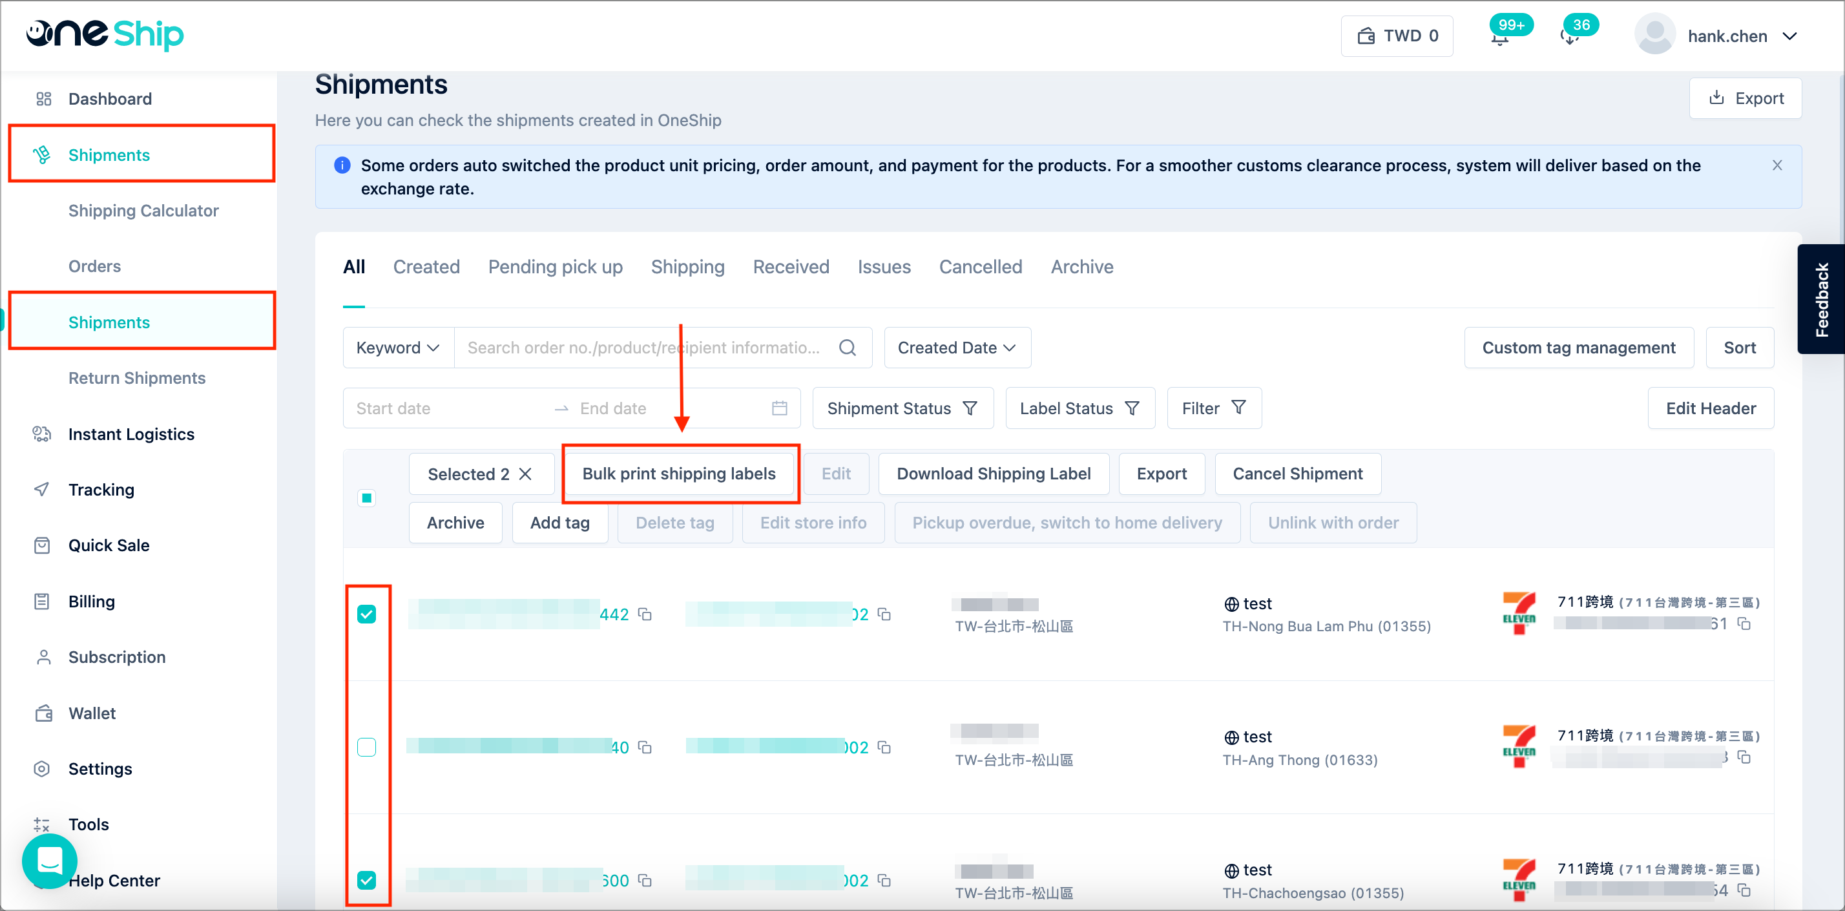Click the order search input field
This screenshot has width=1845, height=911.
tap(645, 348)
